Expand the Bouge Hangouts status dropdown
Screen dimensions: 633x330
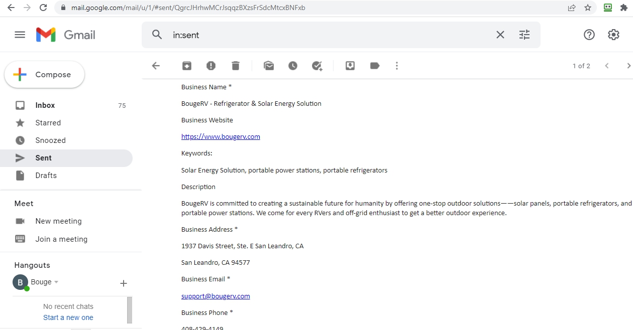56,282
